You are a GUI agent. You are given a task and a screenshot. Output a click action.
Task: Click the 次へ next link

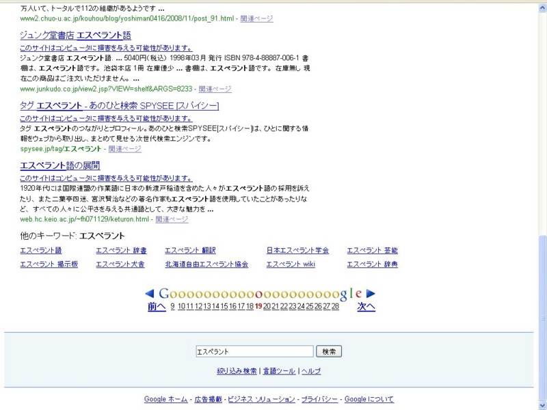click(x=366, y=306)
